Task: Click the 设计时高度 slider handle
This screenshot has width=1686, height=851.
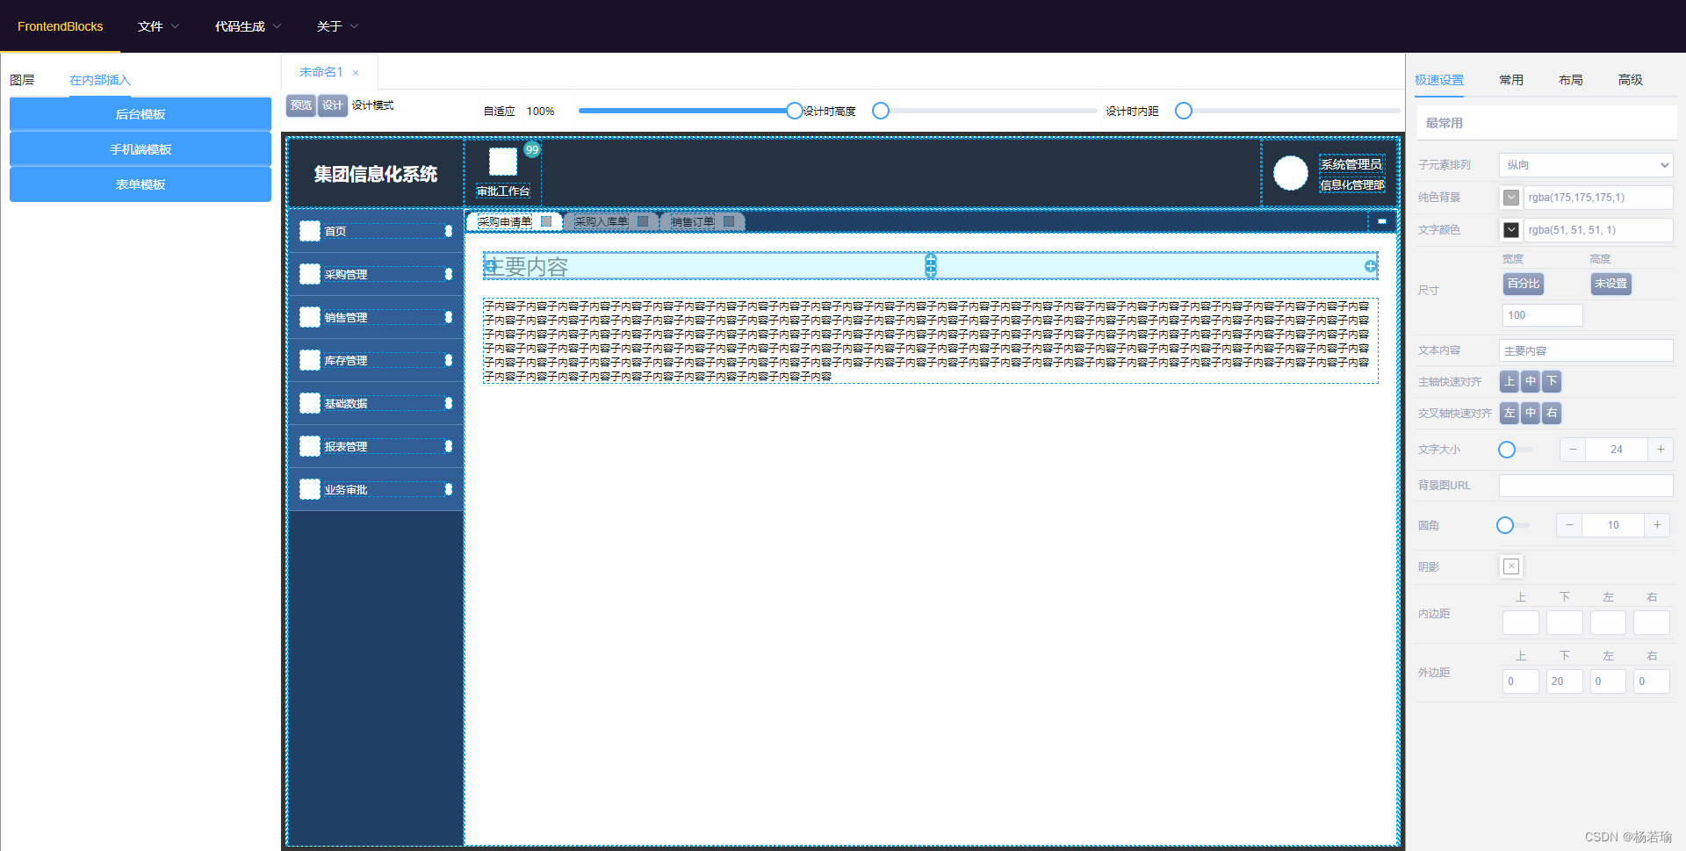Action: 881,111
